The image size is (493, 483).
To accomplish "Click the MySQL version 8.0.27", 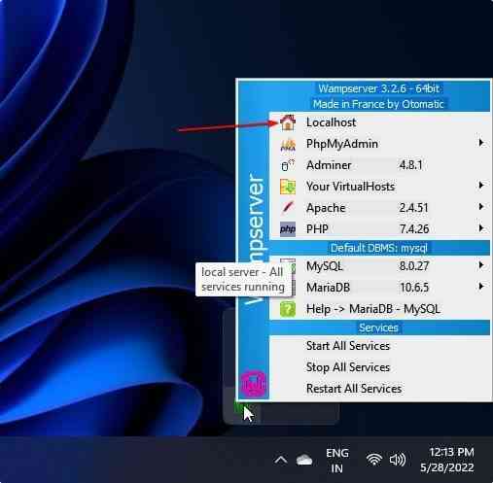I will pos(414,266).
